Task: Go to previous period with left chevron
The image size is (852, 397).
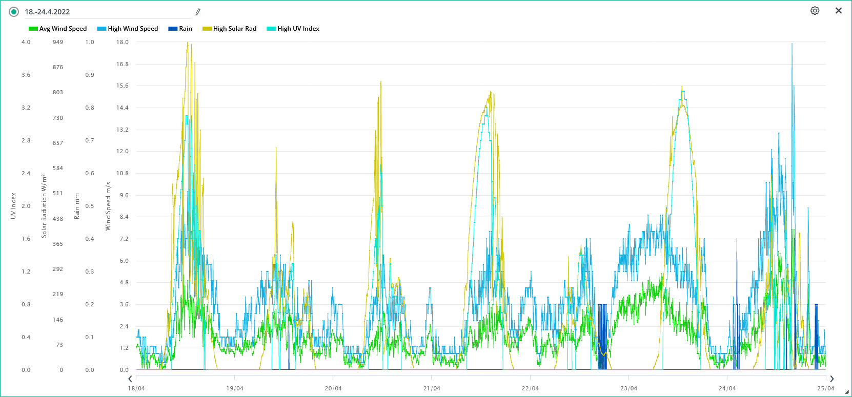Action: coord(130,379)
